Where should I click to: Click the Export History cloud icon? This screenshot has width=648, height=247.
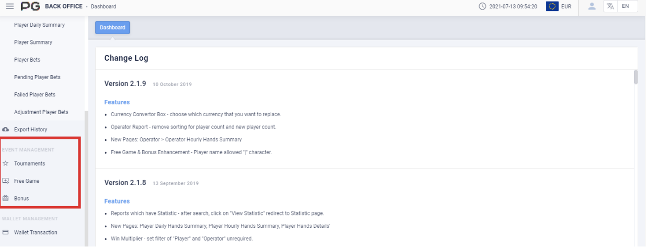coord(6,129)
